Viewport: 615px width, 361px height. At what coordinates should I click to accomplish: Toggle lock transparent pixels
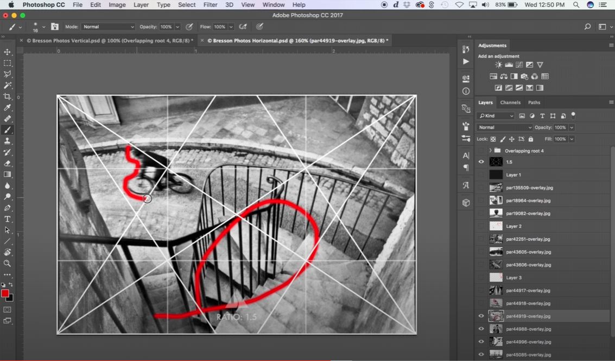493,139
